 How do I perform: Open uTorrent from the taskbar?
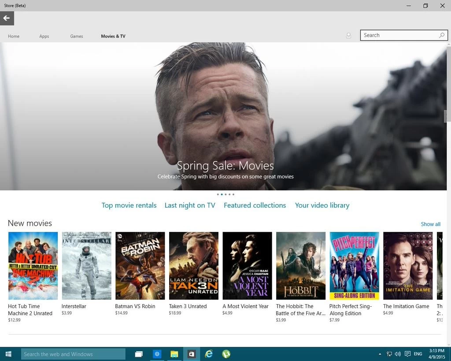[x=226, y=354]
